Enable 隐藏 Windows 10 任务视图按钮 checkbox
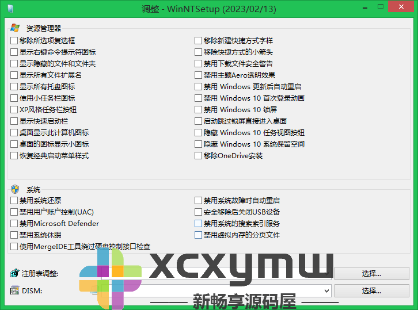This screenshot has width=418, height=310. [x=198, y=133]
